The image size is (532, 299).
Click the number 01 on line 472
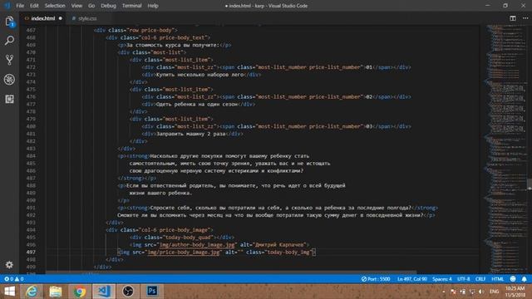(x=369, y=67)
